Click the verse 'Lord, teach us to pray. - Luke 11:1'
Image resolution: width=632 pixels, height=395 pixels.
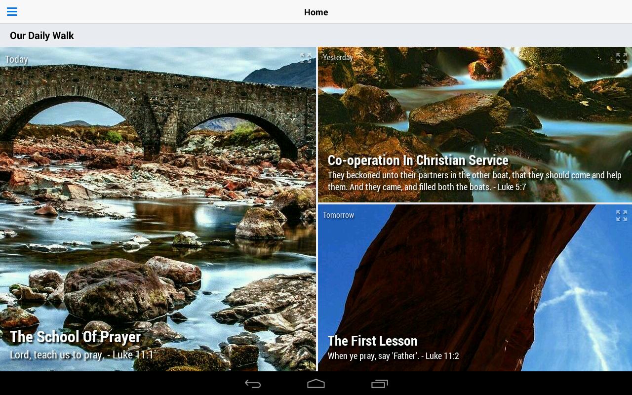click(82, 355)
